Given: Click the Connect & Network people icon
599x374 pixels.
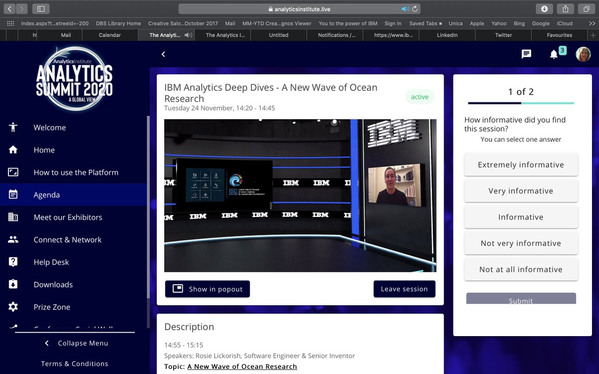Looking at the screenshot, I should (13, 240).
